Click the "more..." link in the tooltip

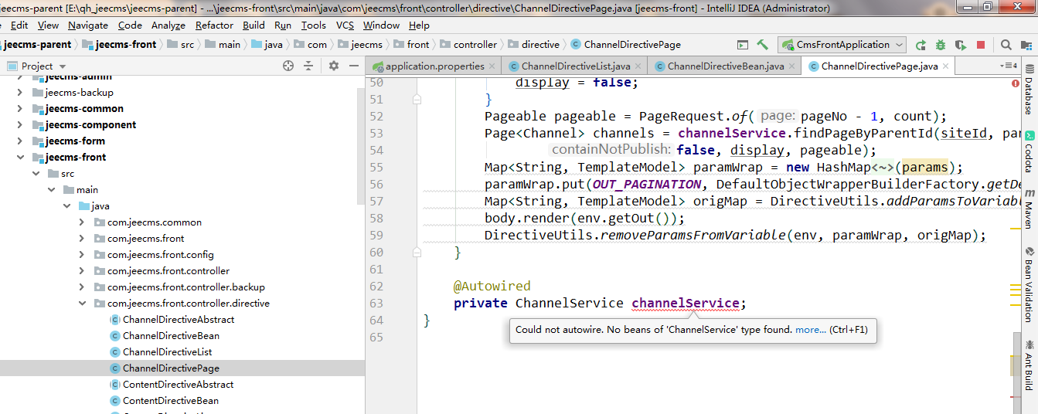tap(811, 330)
